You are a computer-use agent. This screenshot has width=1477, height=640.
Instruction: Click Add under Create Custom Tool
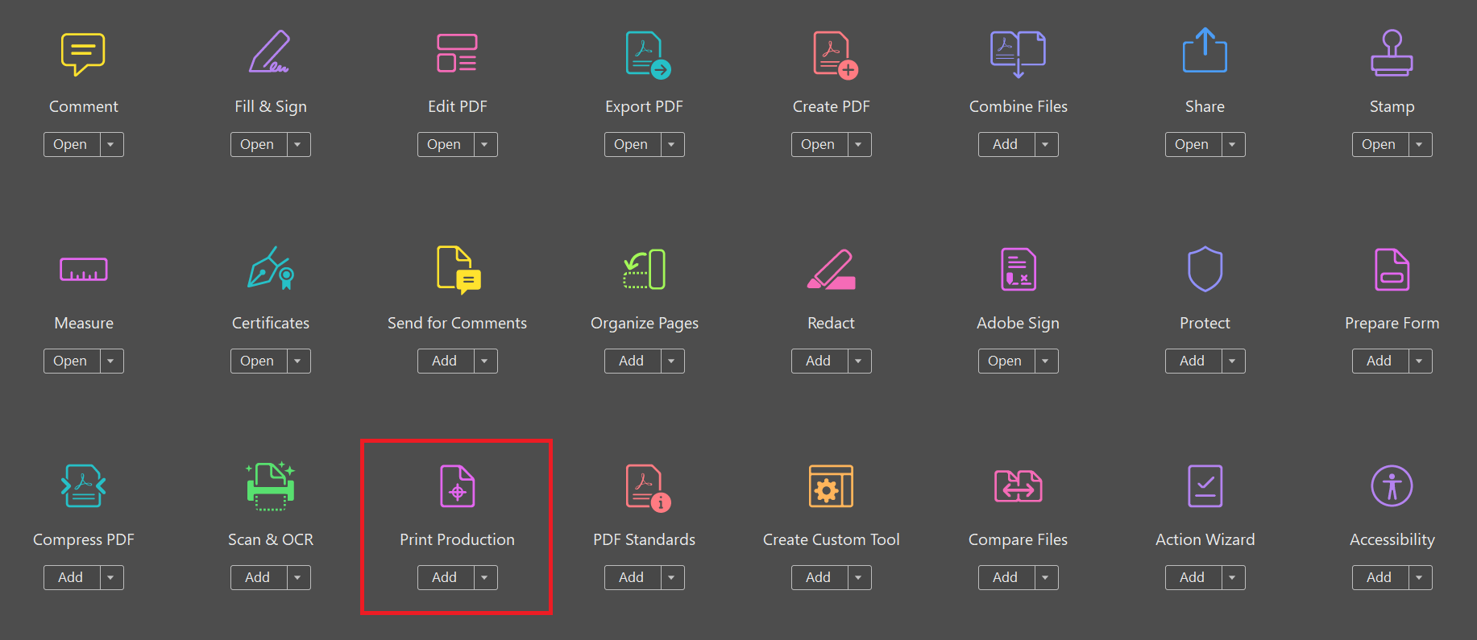point(819,578)
